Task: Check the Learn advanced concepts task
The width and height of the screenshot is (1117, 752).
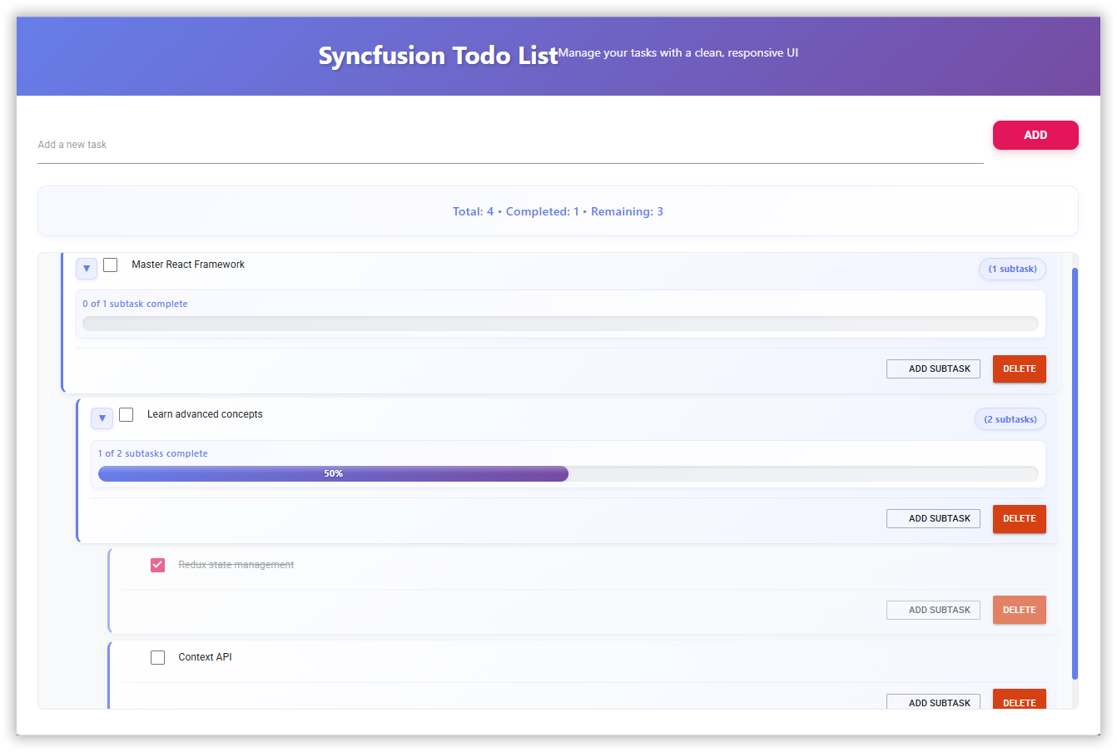Action: click(126, 414)
